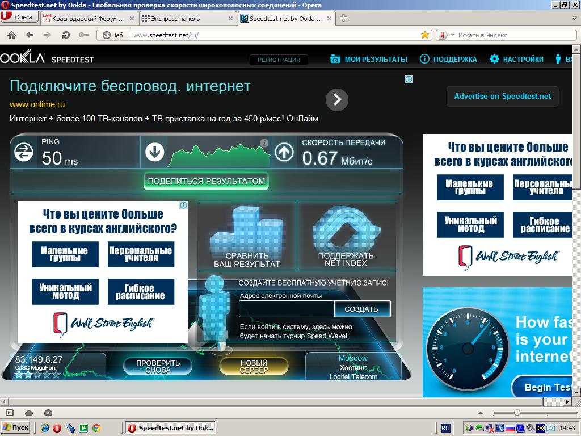Click the СОЗДАТЬ account button
Screen dimensions: 581x436
point(362,309)
